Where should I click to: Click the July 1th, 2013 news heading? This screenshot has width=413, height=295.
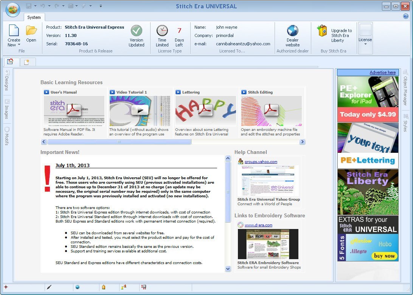click(x=73, y=166)
